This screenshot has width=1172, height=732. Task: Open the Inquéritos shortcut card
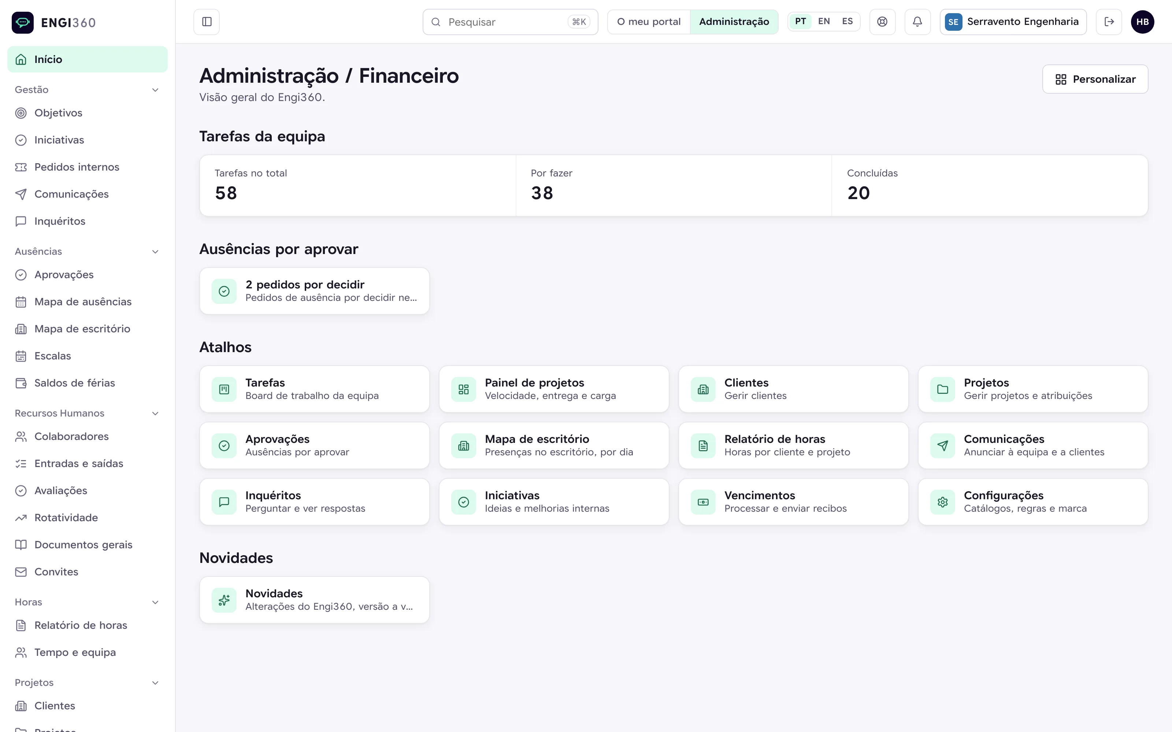click(314, 501)
